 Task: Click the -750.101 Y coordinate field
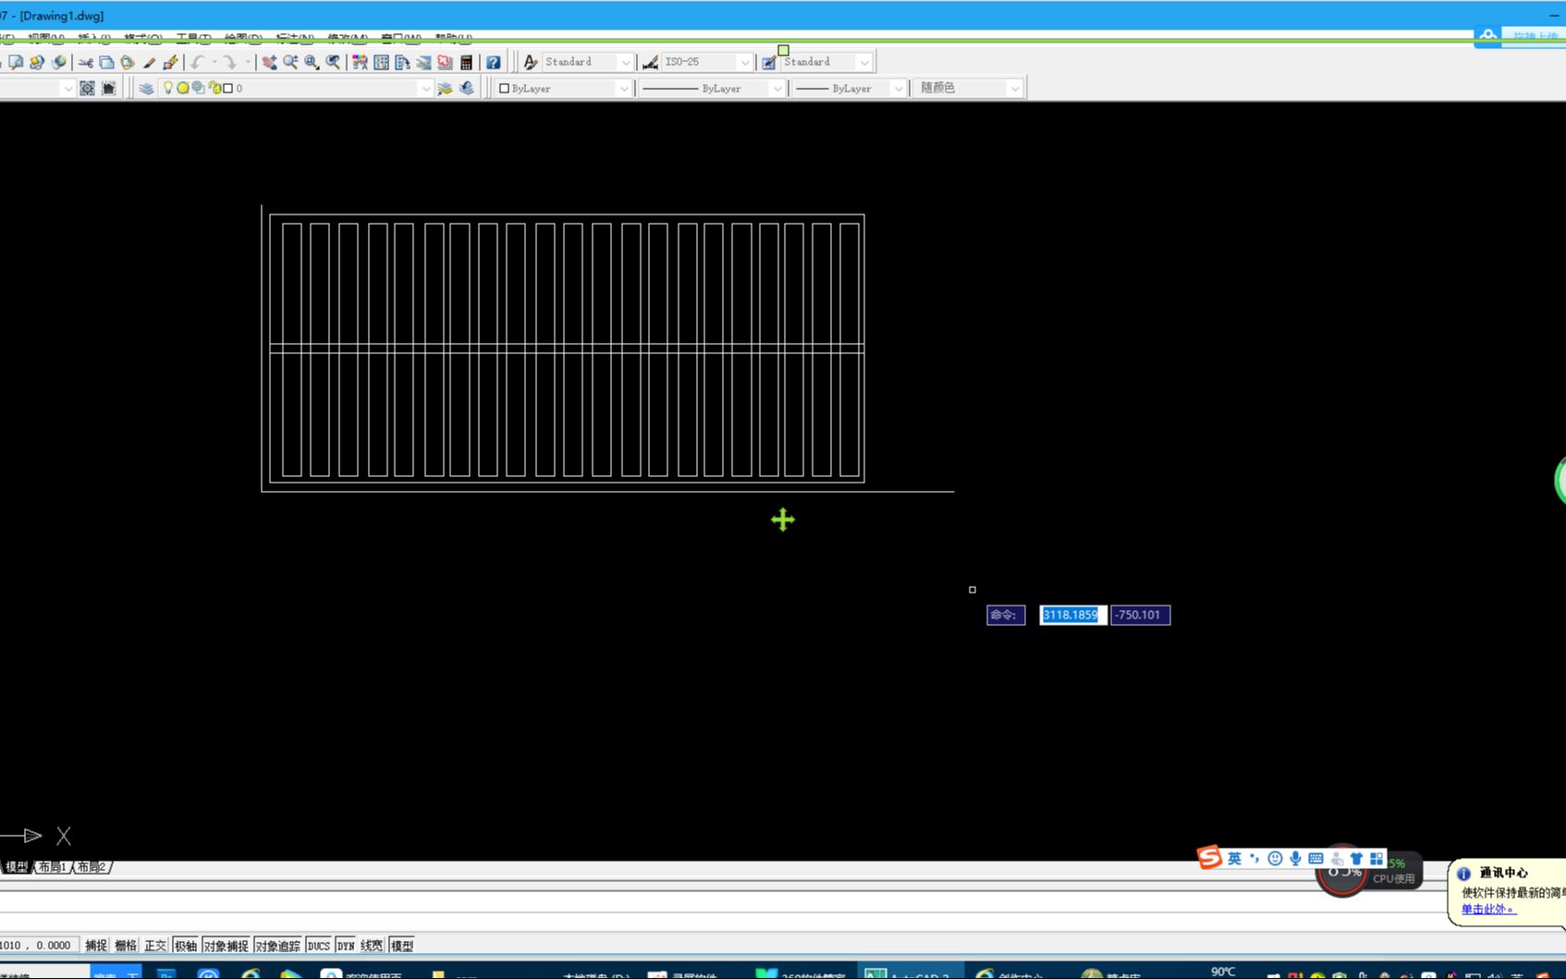click(1140, 615)
